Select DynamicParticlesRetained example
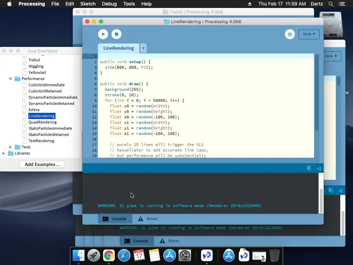The image size is (353, 265). 51,104
